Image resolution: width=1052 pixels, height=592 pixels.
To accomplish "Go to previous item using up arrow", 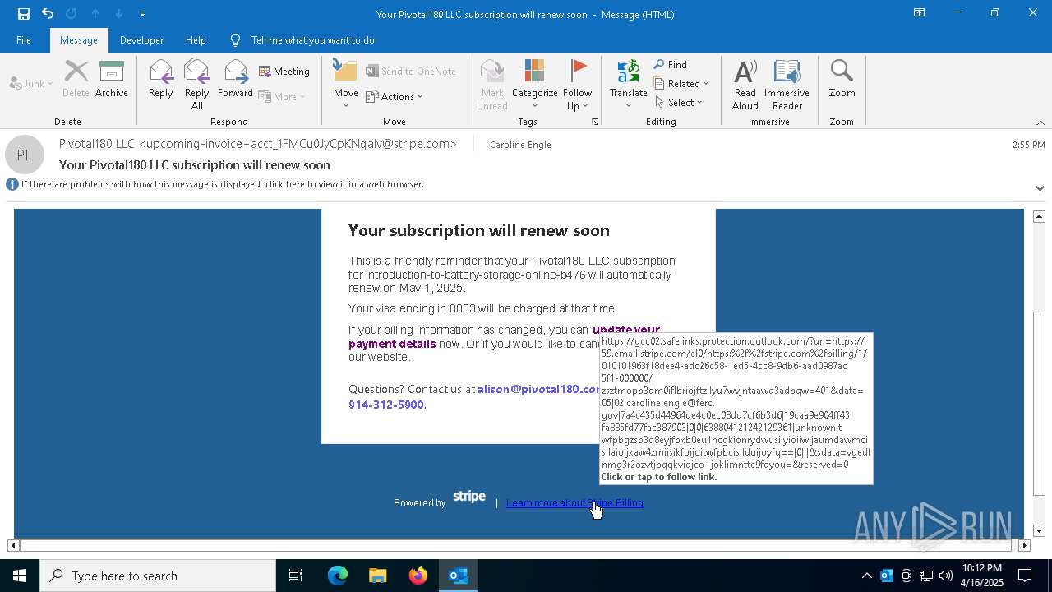I will pyautogui.click(x=95, y=14).
